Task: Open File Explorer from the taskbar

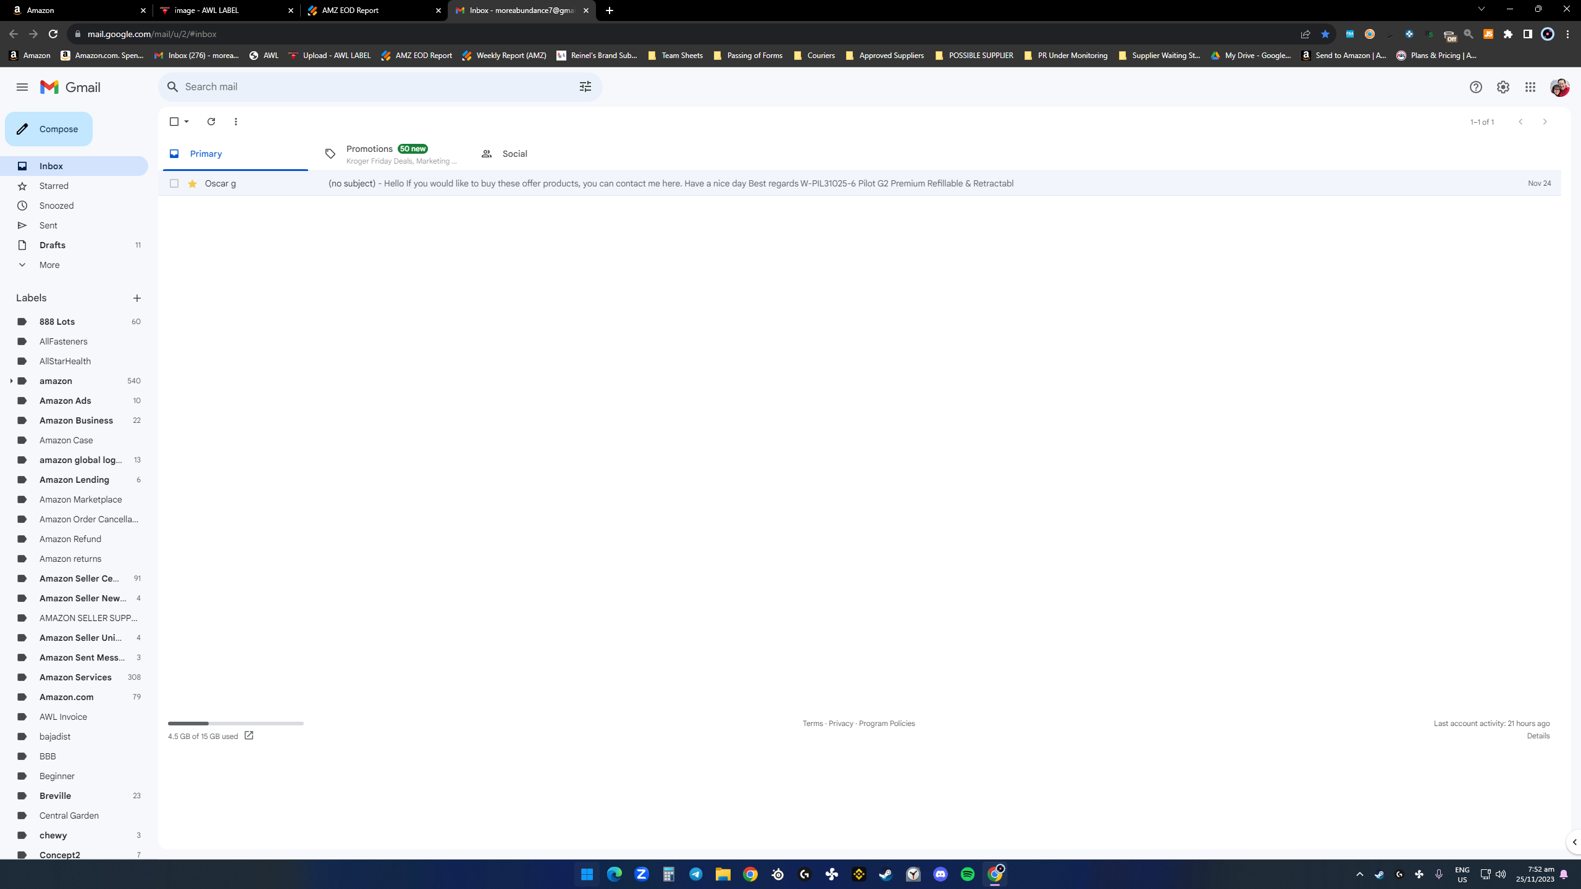Action: point(723,874)
